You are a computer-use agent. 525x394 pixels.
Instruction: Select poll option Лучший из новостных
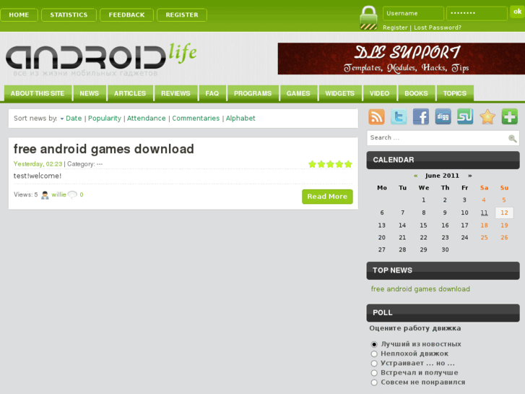(374, 344)
